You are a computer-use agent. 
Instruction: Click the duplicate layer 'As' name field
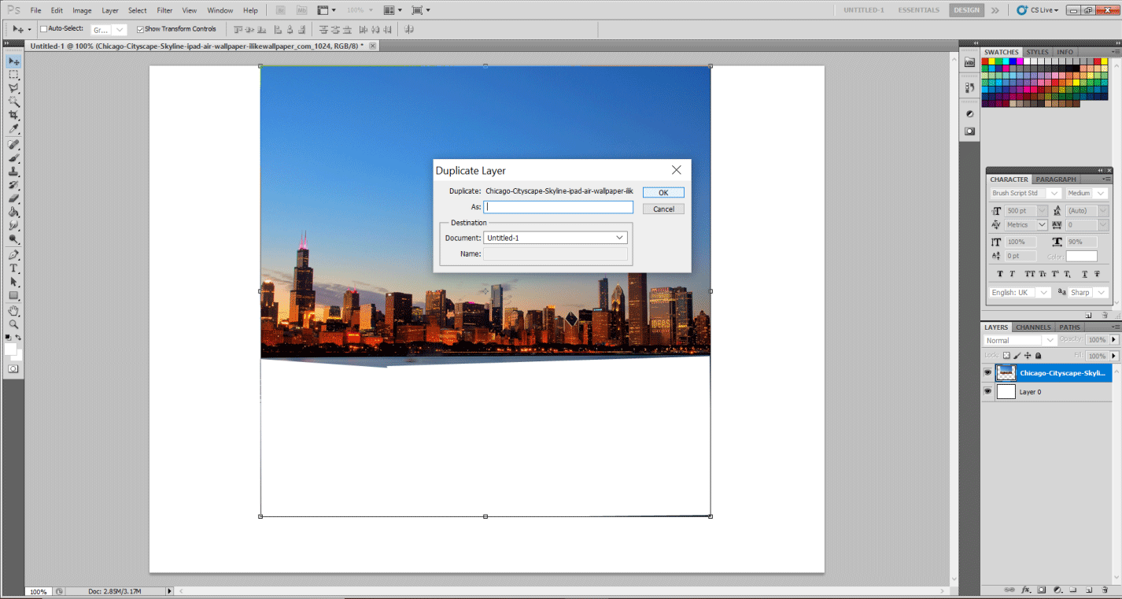click(x=558, y=207)
